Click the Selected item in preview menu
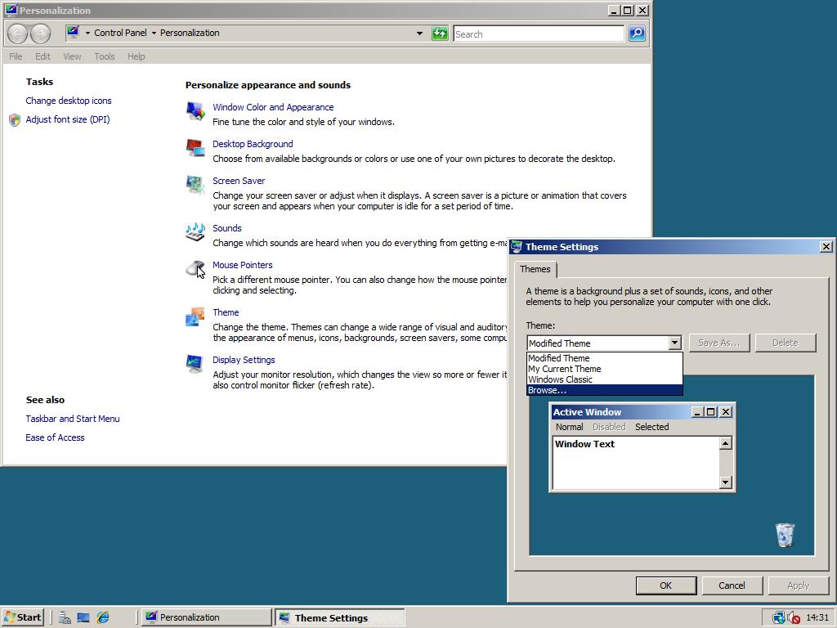Screen dimensions: 837x628 tap(651, 427)
